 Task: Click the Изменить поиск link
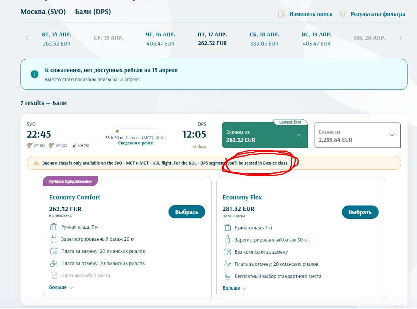click(311, 14)
